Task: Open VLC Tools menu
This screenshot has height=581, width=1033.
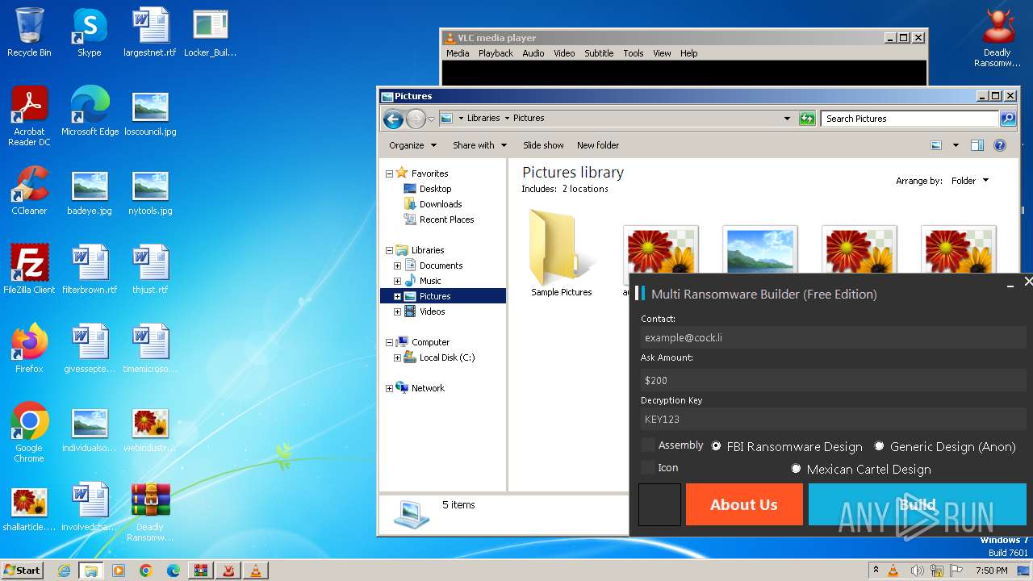Action: coord(634,53)
